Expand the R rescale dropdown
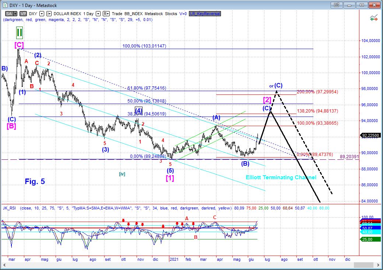 (x=106, y=14)
